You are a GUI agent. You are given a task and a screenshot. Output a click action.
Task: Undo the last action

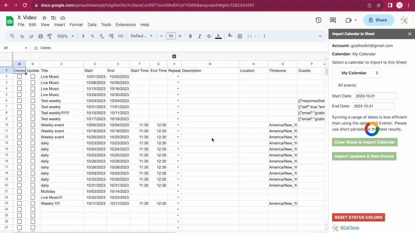(x=22, y=36)
